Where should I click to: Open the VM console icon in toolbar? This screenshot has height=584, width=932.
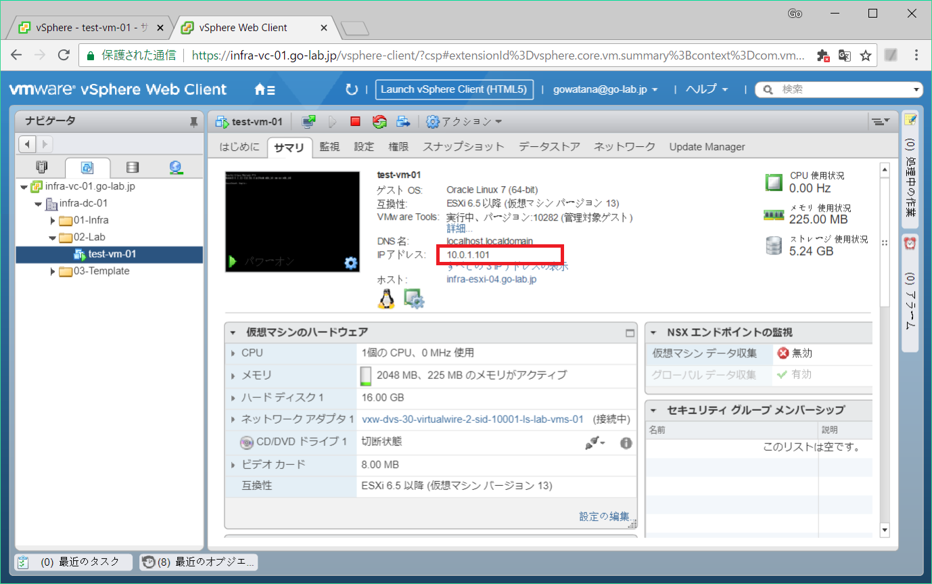[308, 122]
